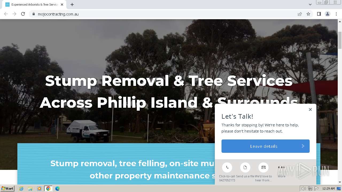Image resolution: width=342 pixels, height=192 pixels.
Task: Open Chrome three-dot menu
Action: coord(336,14)
